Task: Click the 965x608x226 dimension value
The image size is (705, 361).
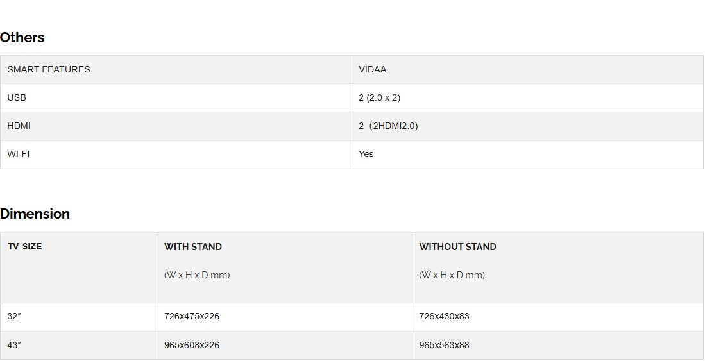Action: [x=192, y=345]
